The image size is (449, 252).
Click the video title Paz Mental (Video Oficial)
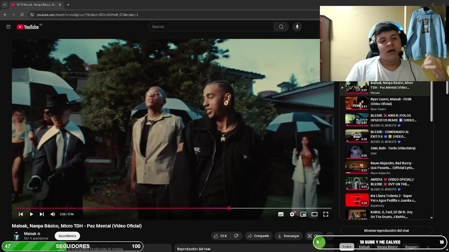(77, 226)
